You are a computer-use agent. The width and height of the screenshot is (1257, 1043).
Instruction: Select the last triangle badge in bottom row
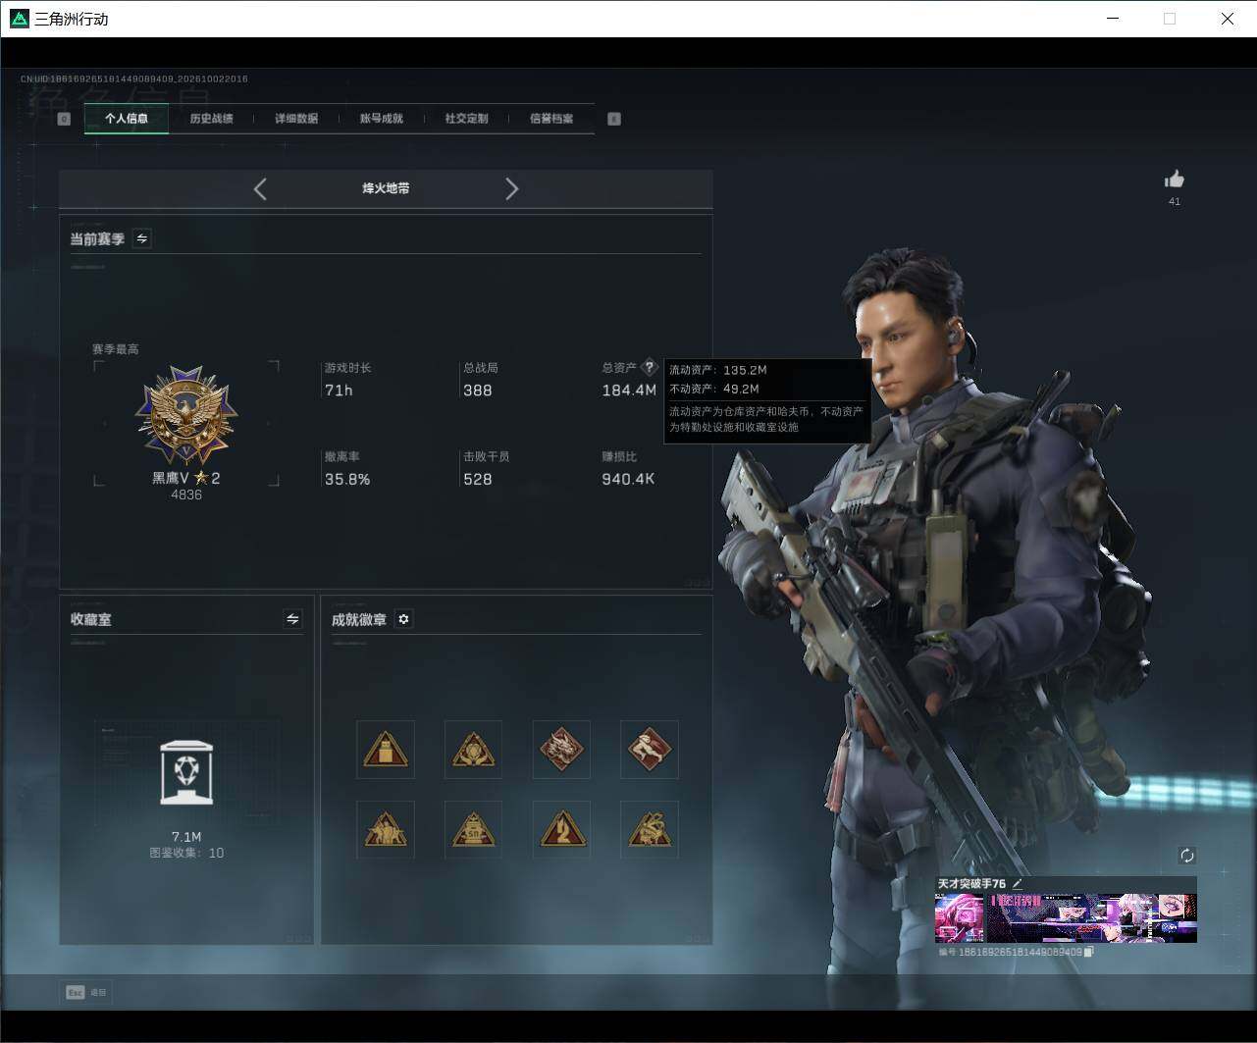coord(650,830)
